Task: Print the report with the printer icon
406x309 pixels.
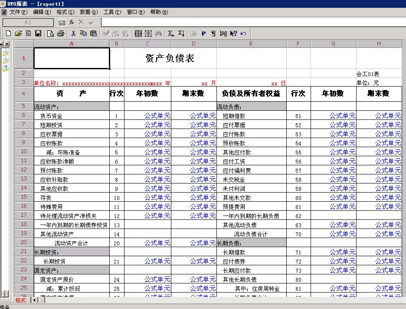Action: [61, 33]
